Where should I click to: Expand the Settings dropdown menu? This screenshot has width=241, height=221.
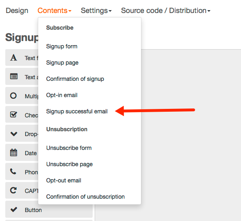coord(96,11)
